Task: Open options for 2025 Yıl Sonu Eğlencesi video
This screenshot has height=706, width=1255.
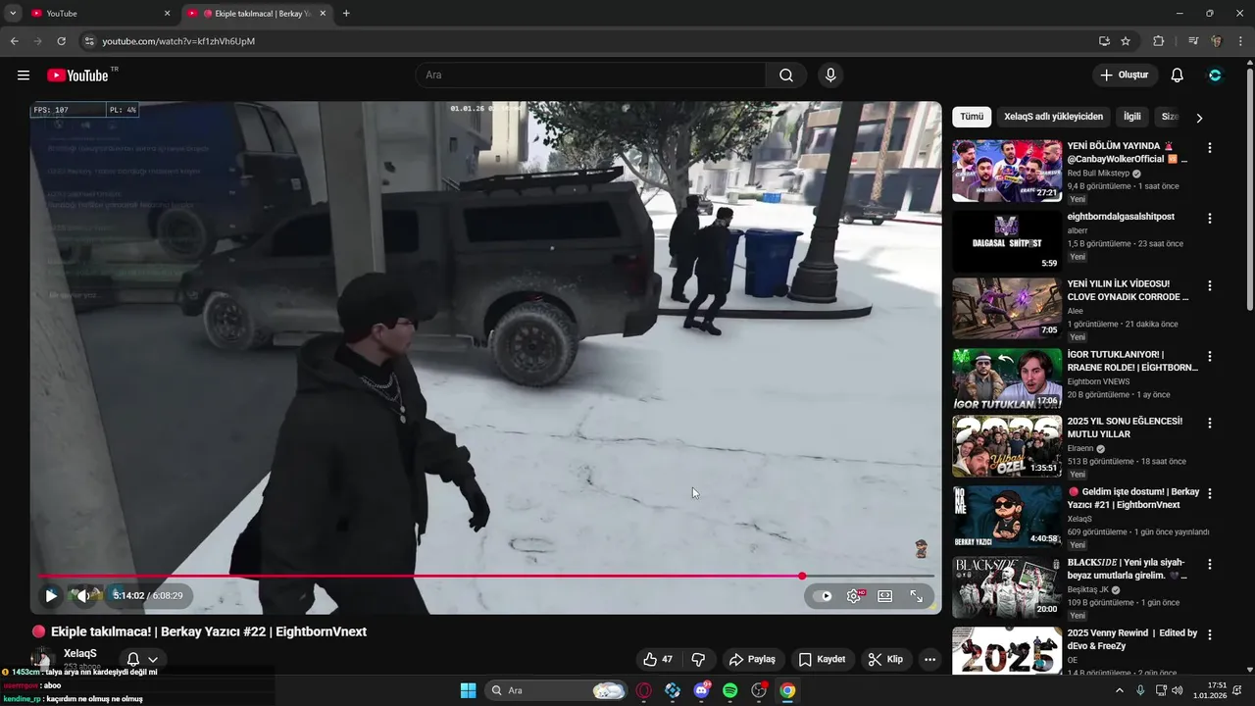Action: pos(1209,424)
